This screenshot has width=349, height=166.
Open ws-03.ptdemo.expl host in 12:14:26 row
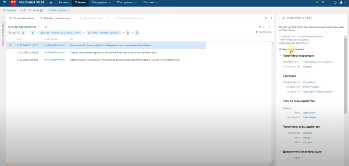pos(55,45)
